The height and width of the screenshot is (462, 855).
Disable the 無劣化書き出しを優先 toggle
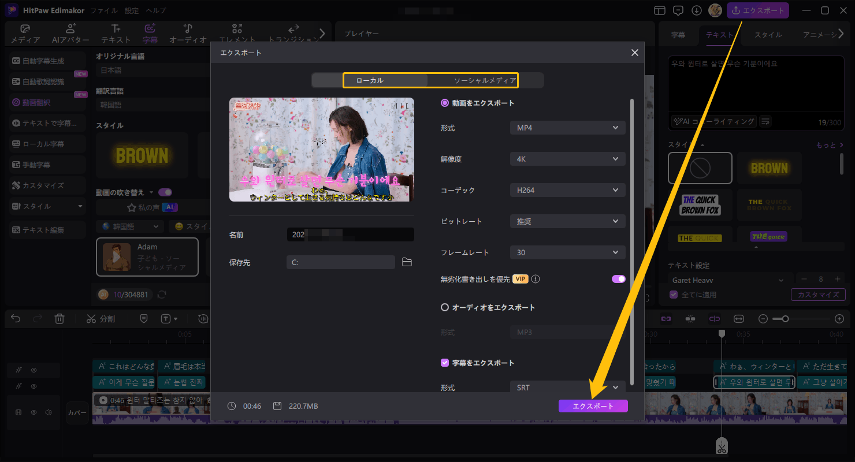click(618, 279)
